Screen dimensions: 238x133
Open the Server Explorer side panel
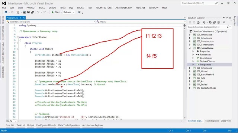3,33
